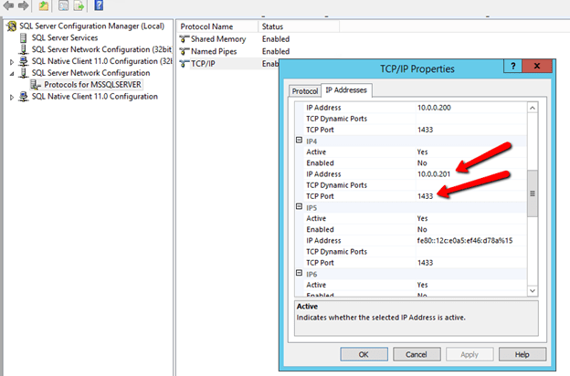Click the properties list vertical scrollbar thumb
The width and height of the screenshot is (570, 376).
coord(533,193)
